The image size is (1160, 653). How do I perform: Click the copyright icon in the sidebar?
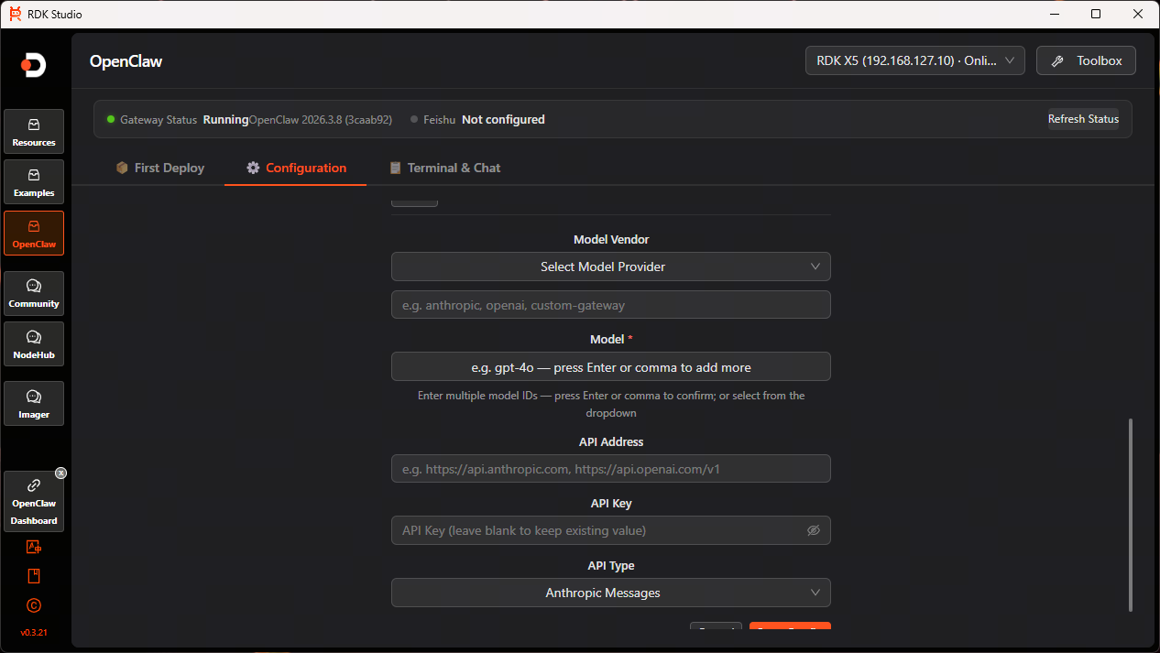click(34, 605)
